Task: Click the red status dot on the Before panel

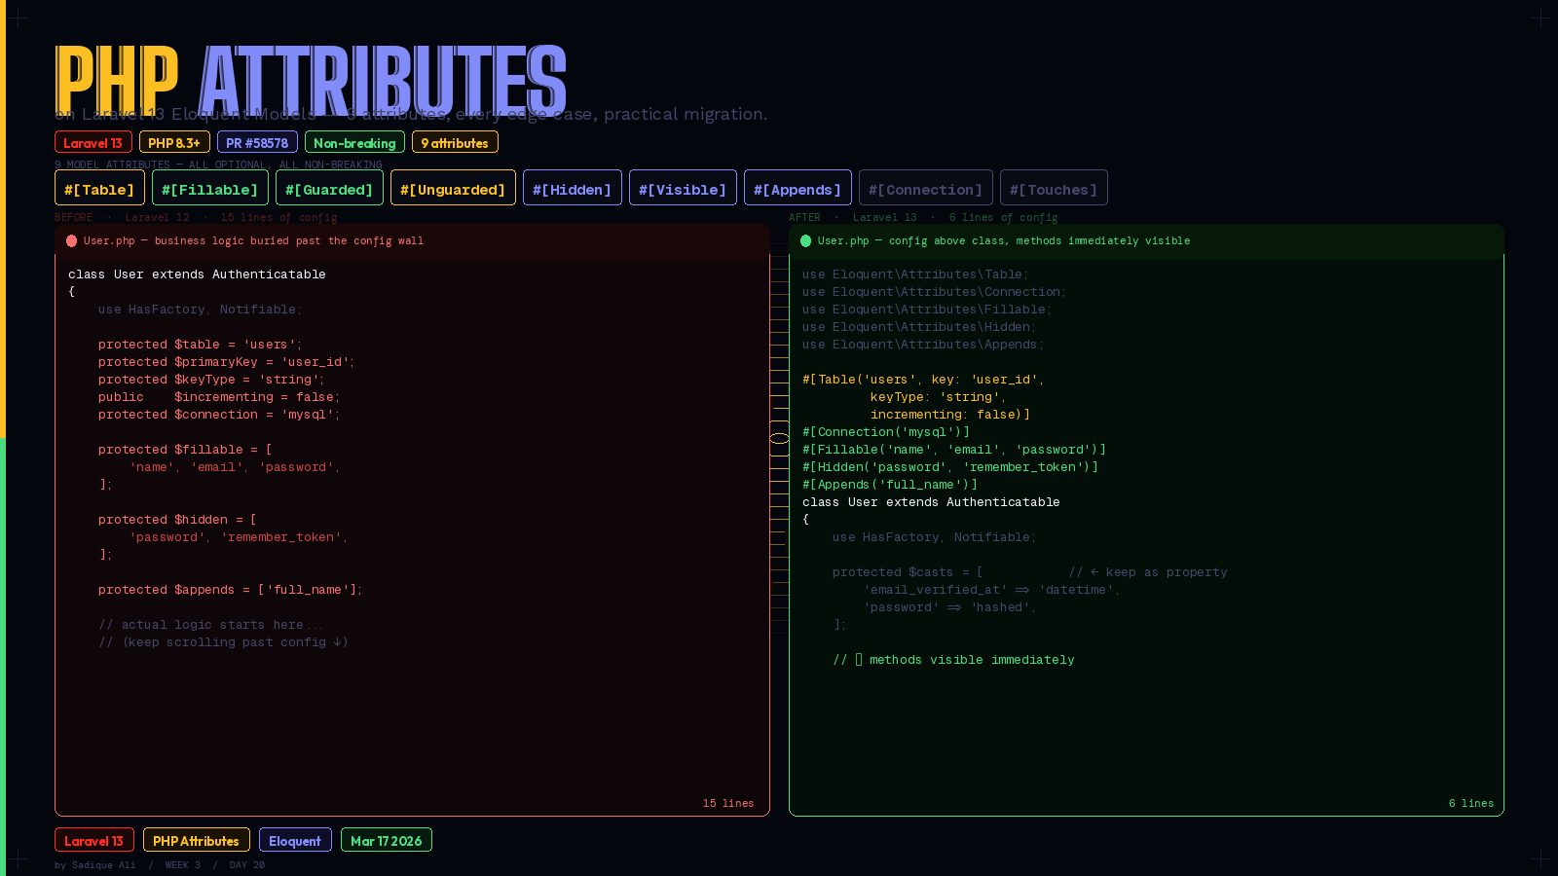Action: click(72, 240)
